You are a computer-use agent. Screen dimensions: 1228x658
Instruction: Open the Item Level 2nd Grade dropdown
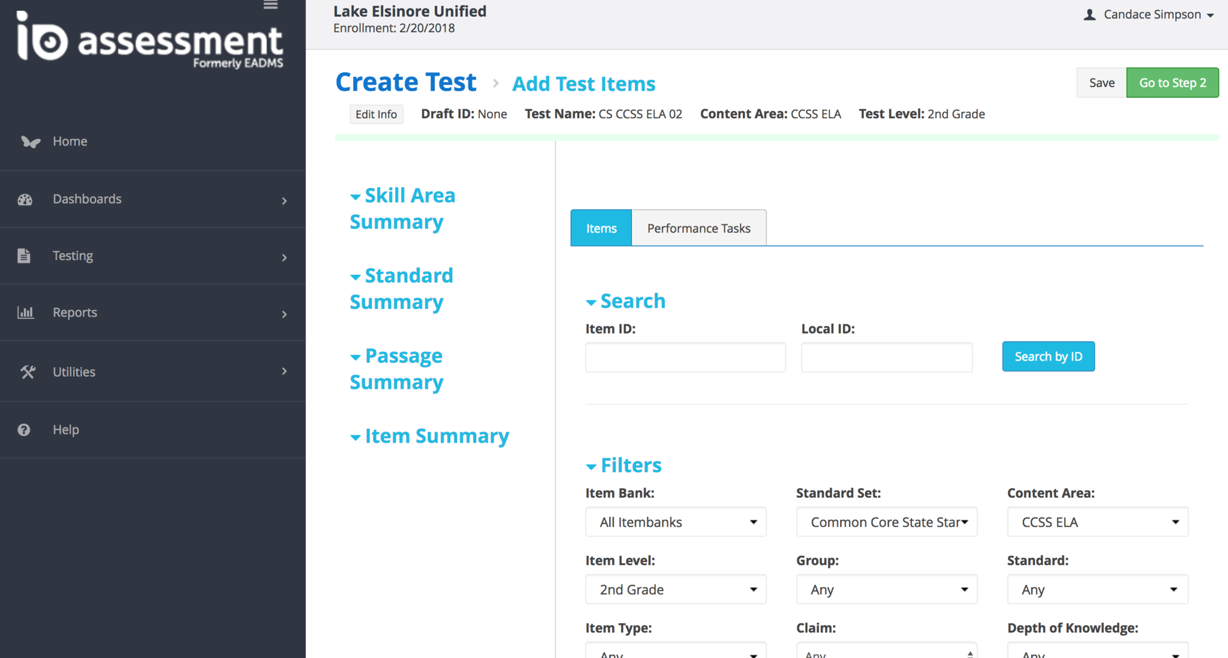[x=676, y=590]
